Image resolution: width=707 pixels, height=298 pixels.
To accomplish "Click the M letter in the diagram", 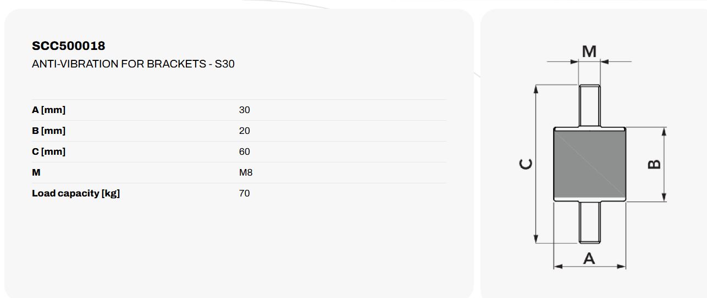I will pos(589,52).
